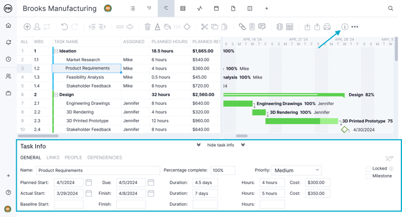Open the clock time tracking icon
This screenshot has height=217, width=402.
pos(8,59)
